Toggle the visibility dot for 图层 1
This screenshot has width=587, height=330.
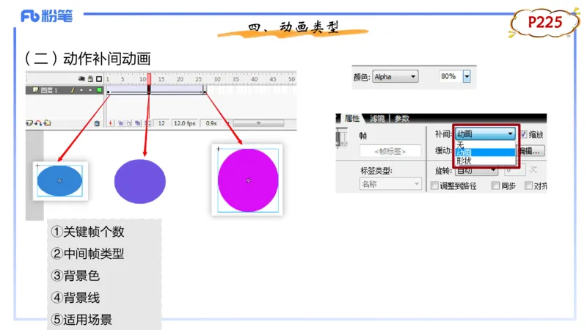pyautogui.click(x=81, y=89)
